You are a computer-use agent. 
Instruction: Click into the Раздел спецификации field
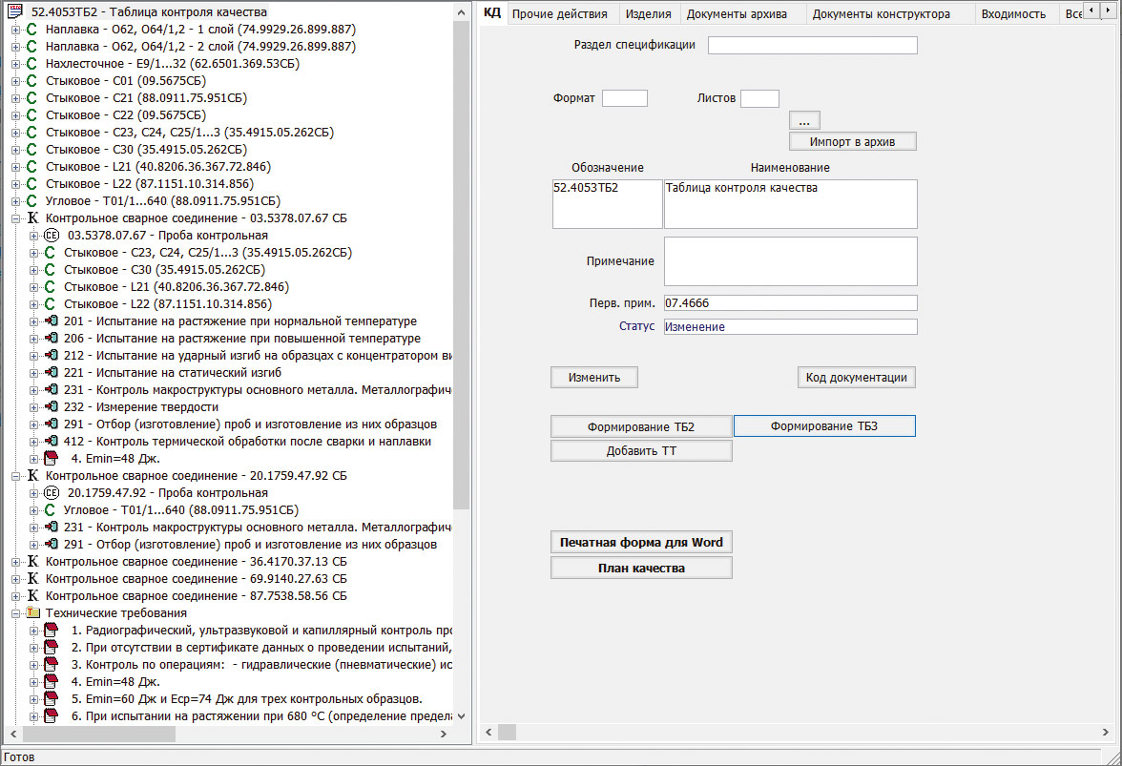(812, 46)
